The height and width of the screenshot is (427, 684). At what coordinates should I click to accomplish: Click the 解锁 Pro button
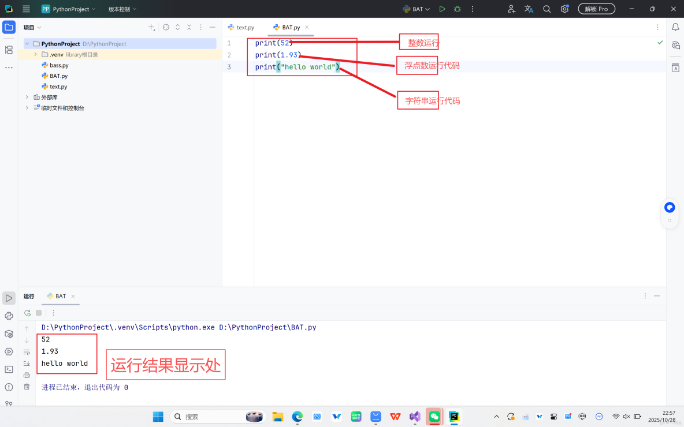coord(596,9)
